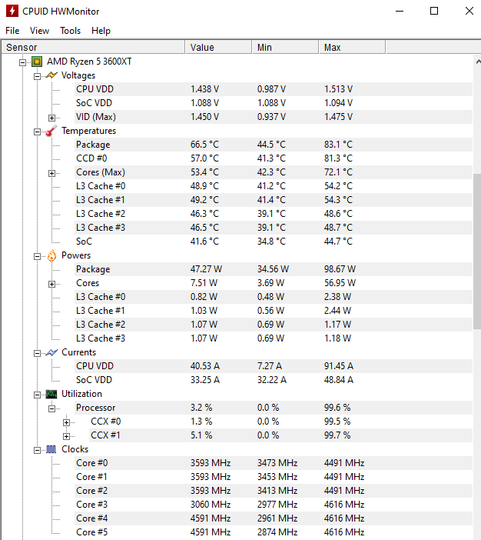Select the AMD Ryzen 5 3600XT tree item
This screenshot has height=540, width=481.
[89, 62]
